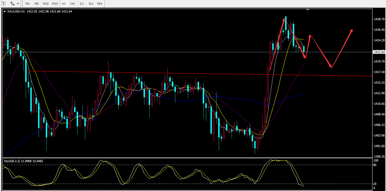The width and height of the screenshot is (386, 191).
Task: Click the arrows objects tool icon
Action: pyautogui.click(x=12, y=4)
